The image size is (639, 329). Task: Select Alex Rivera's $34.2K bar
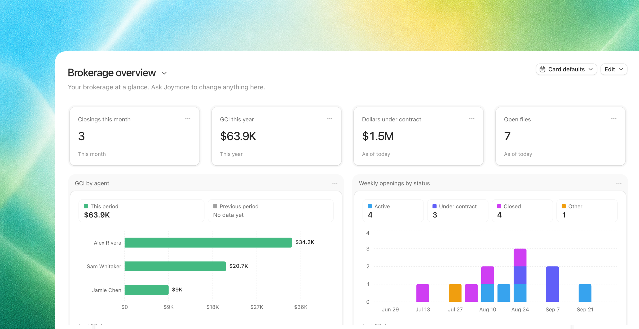click(x=208, y=243)
